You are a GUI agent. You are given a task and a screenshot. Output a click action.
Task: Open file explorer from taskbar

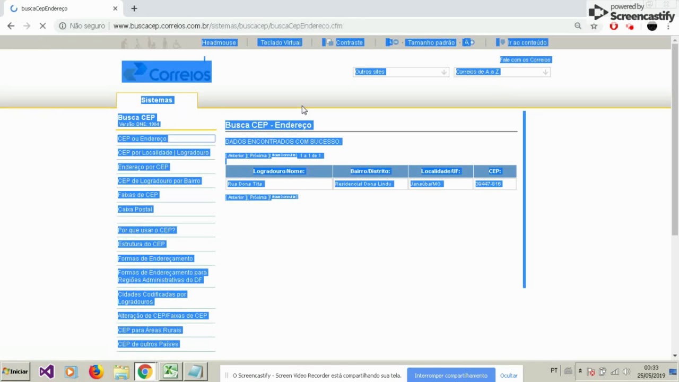click(x=121, y=372)
